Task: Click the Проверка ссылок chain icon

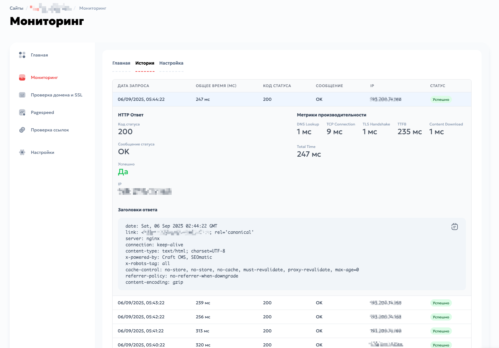Action: [22, 130]
